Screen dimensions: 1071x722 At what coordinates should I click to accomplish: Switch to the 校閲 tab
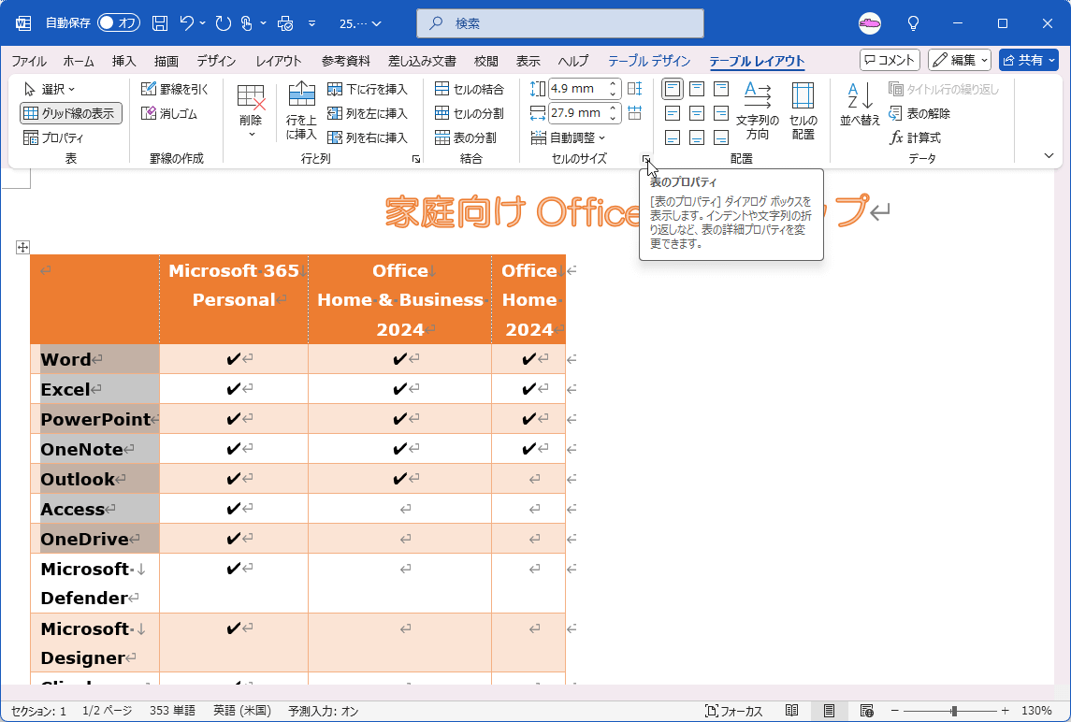tap(485, 61)
